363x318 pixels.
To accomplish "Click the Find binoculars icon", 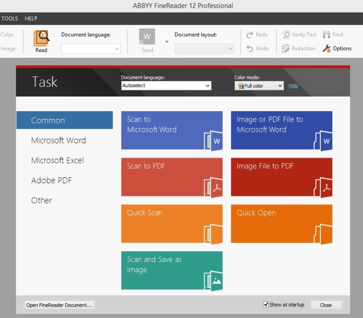I will click(327, 35).
